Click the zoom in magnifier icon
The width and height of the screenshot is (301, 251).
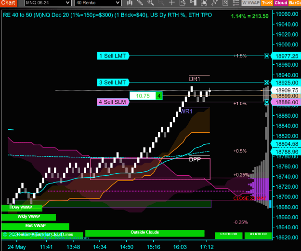click(150, 3)
